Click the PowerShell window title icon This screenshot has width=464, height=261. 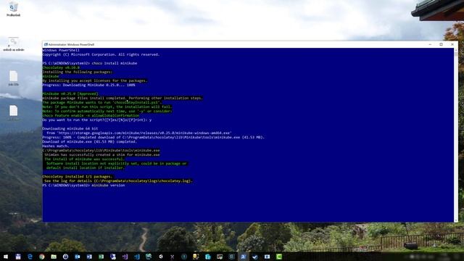pos(46,44)
